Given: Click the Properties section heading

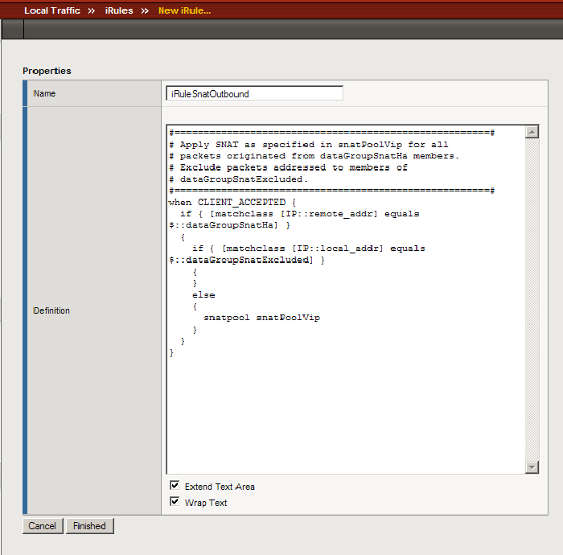Looking at the screenshot, I should point(47,71).
